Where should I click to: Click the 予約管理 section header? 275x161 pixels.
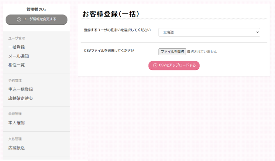point(16,81)
